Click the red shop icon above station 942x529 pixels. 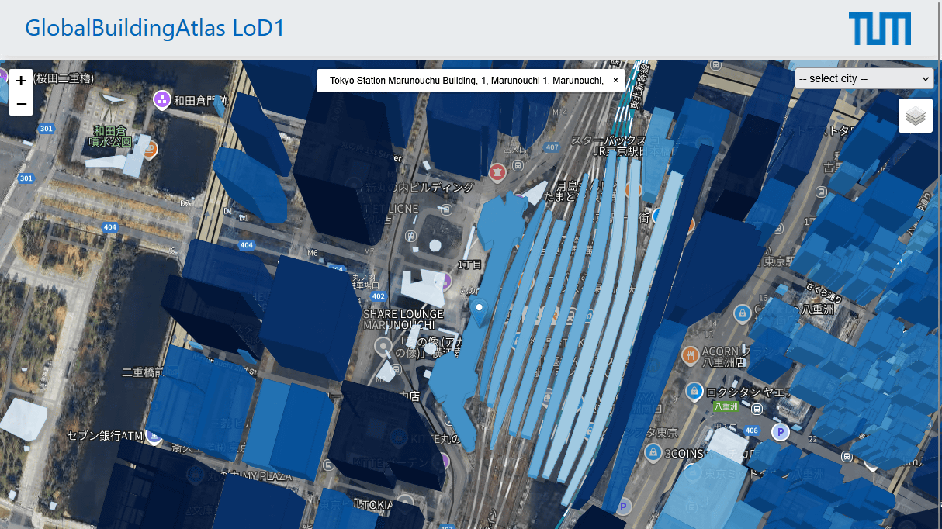pyautogui.click(x=497, y=171)
